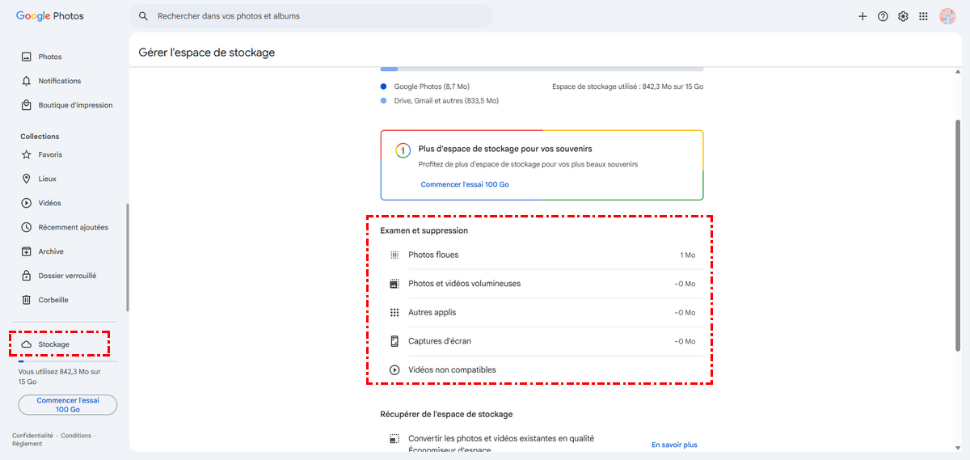This screenshot has width=970, height=460.
Task: Open Favoris star icon in sidebar
Action: click(27, 154)
